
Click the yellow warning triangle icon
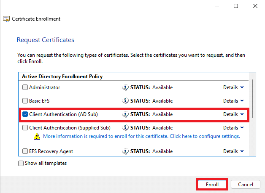[37, 137]
